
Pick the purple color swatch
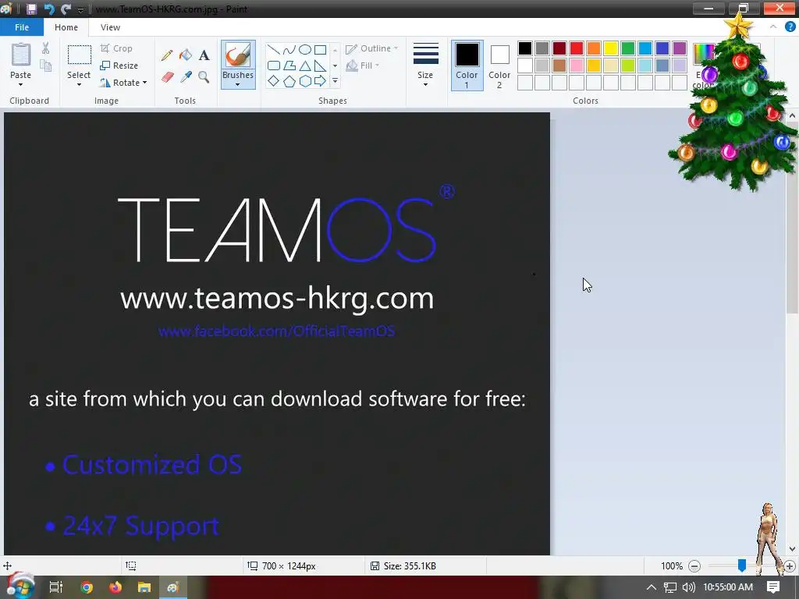click(680, 48)
